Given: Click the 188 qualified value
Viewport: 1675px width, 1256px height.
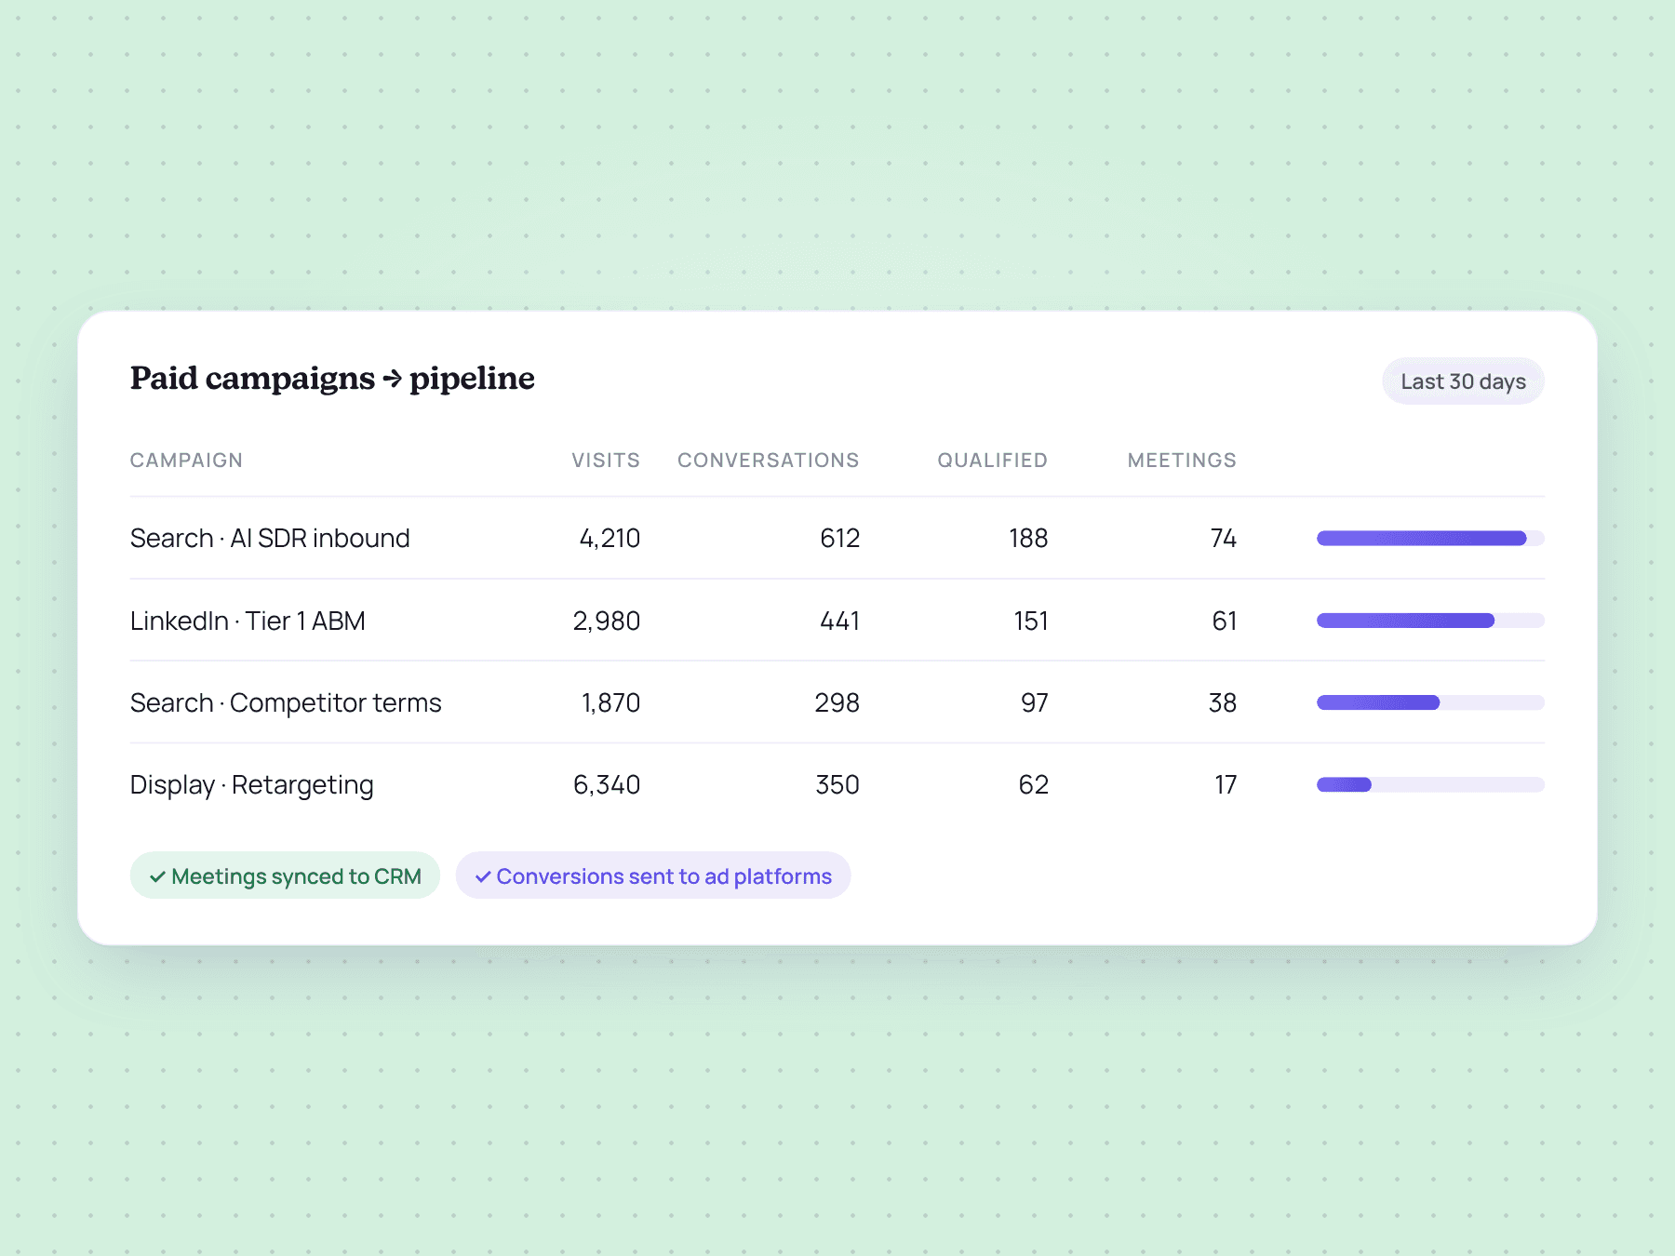Looking at the screenshot, I should click(1028, 539).
